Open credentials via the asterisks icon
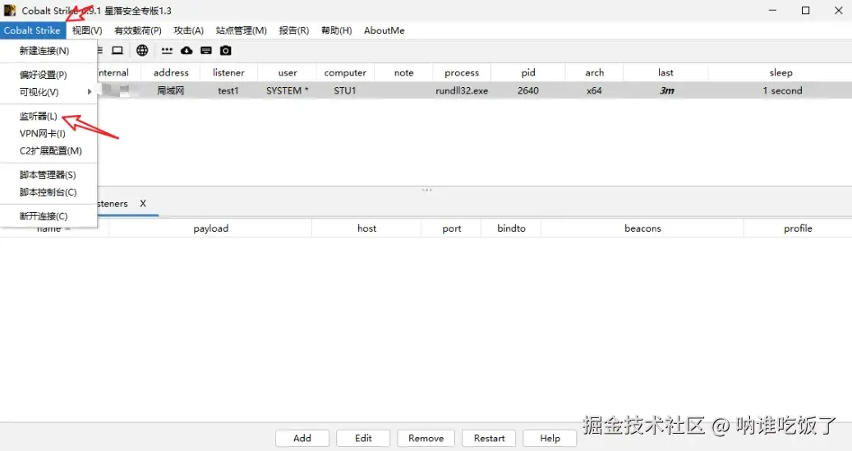Viewport: 852px width, 451px height. (x=167, y=51)
